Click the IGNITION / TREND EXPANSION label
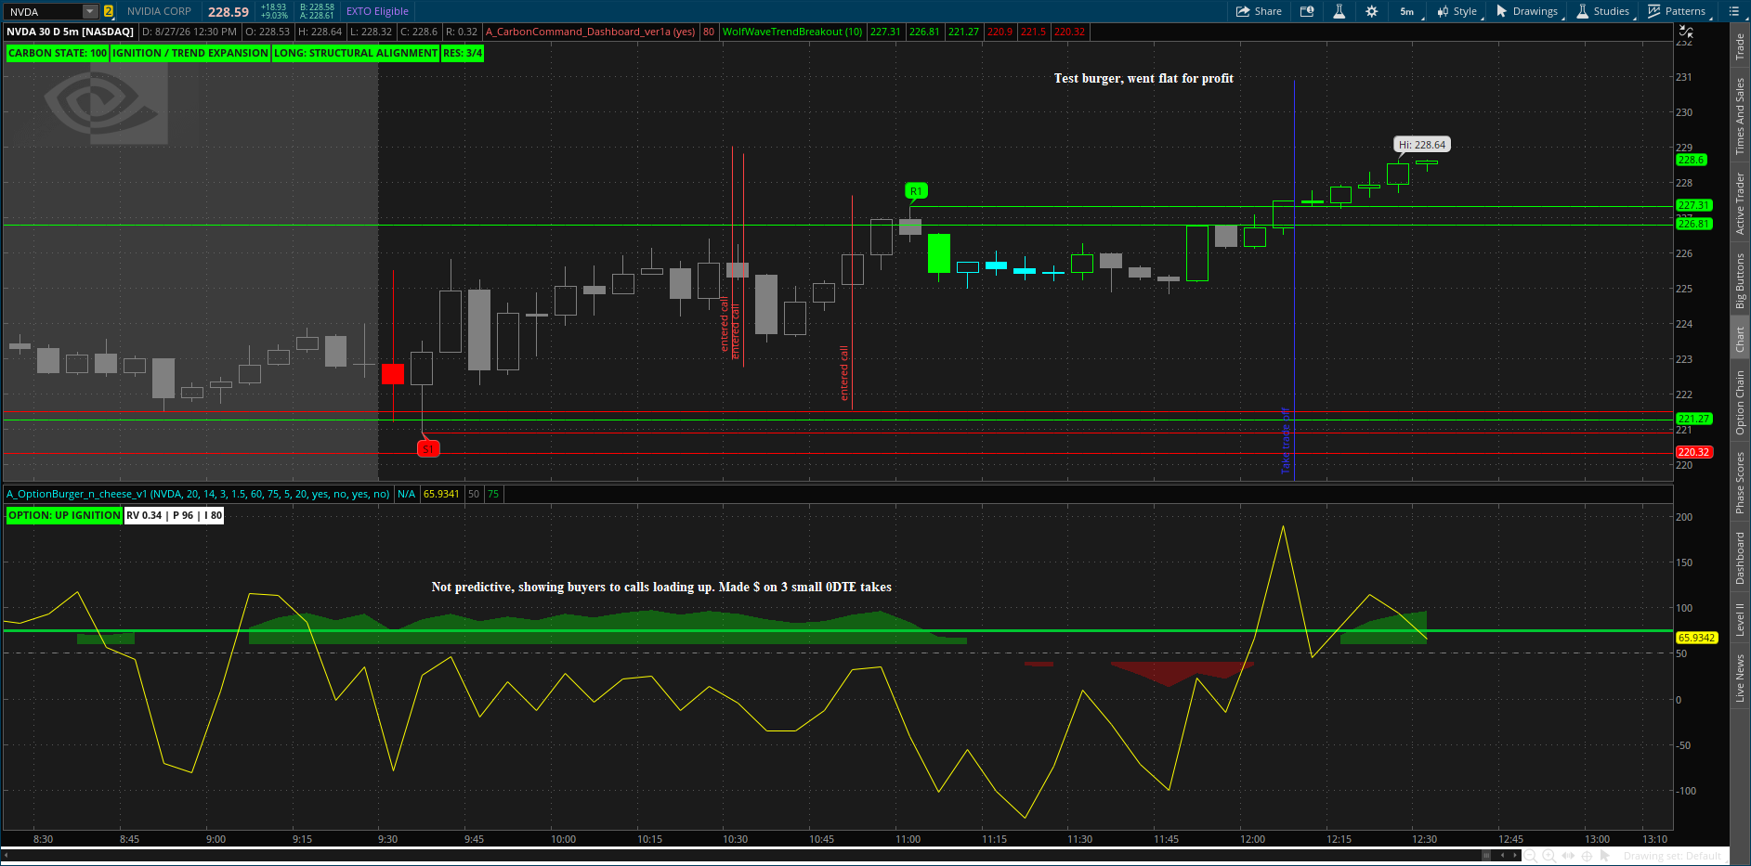 190,53
